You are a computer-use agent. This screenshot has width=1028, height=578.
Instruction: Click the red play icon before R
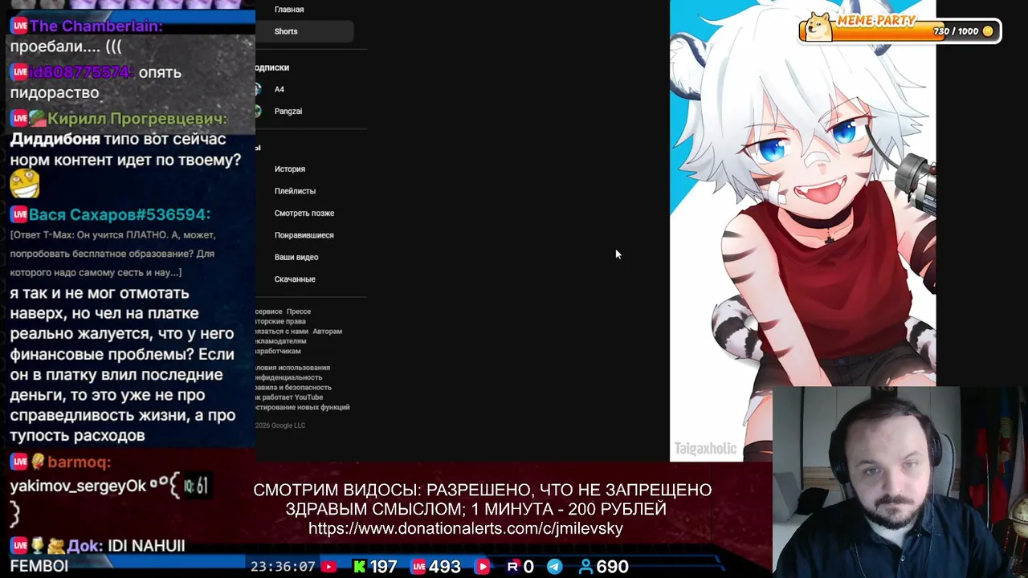pyautogui.click(x=482, y=567)
